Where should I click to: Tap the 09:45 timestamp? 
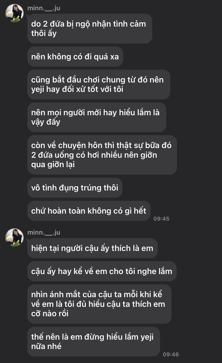[x=161, y=219]
